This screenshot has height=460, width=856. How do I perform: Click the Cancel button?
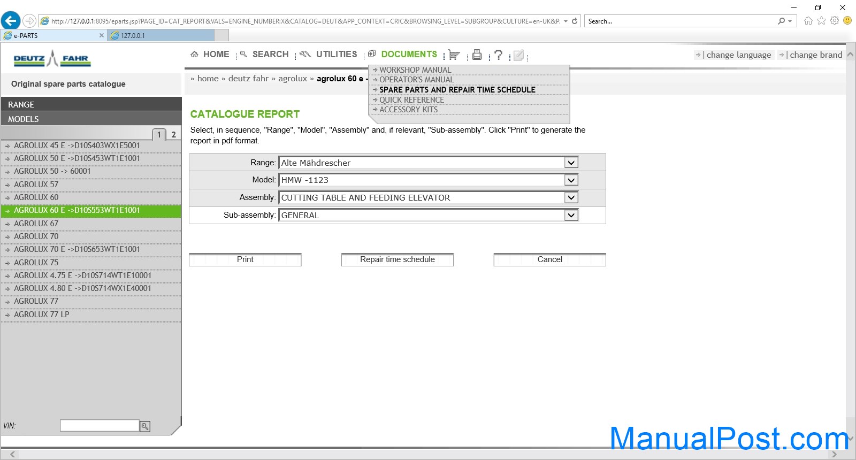pyautogui.click(x=550, y=259)
